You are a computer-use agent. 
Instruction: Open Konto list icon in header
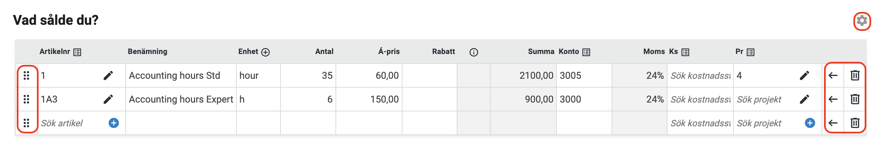[586, 52]
